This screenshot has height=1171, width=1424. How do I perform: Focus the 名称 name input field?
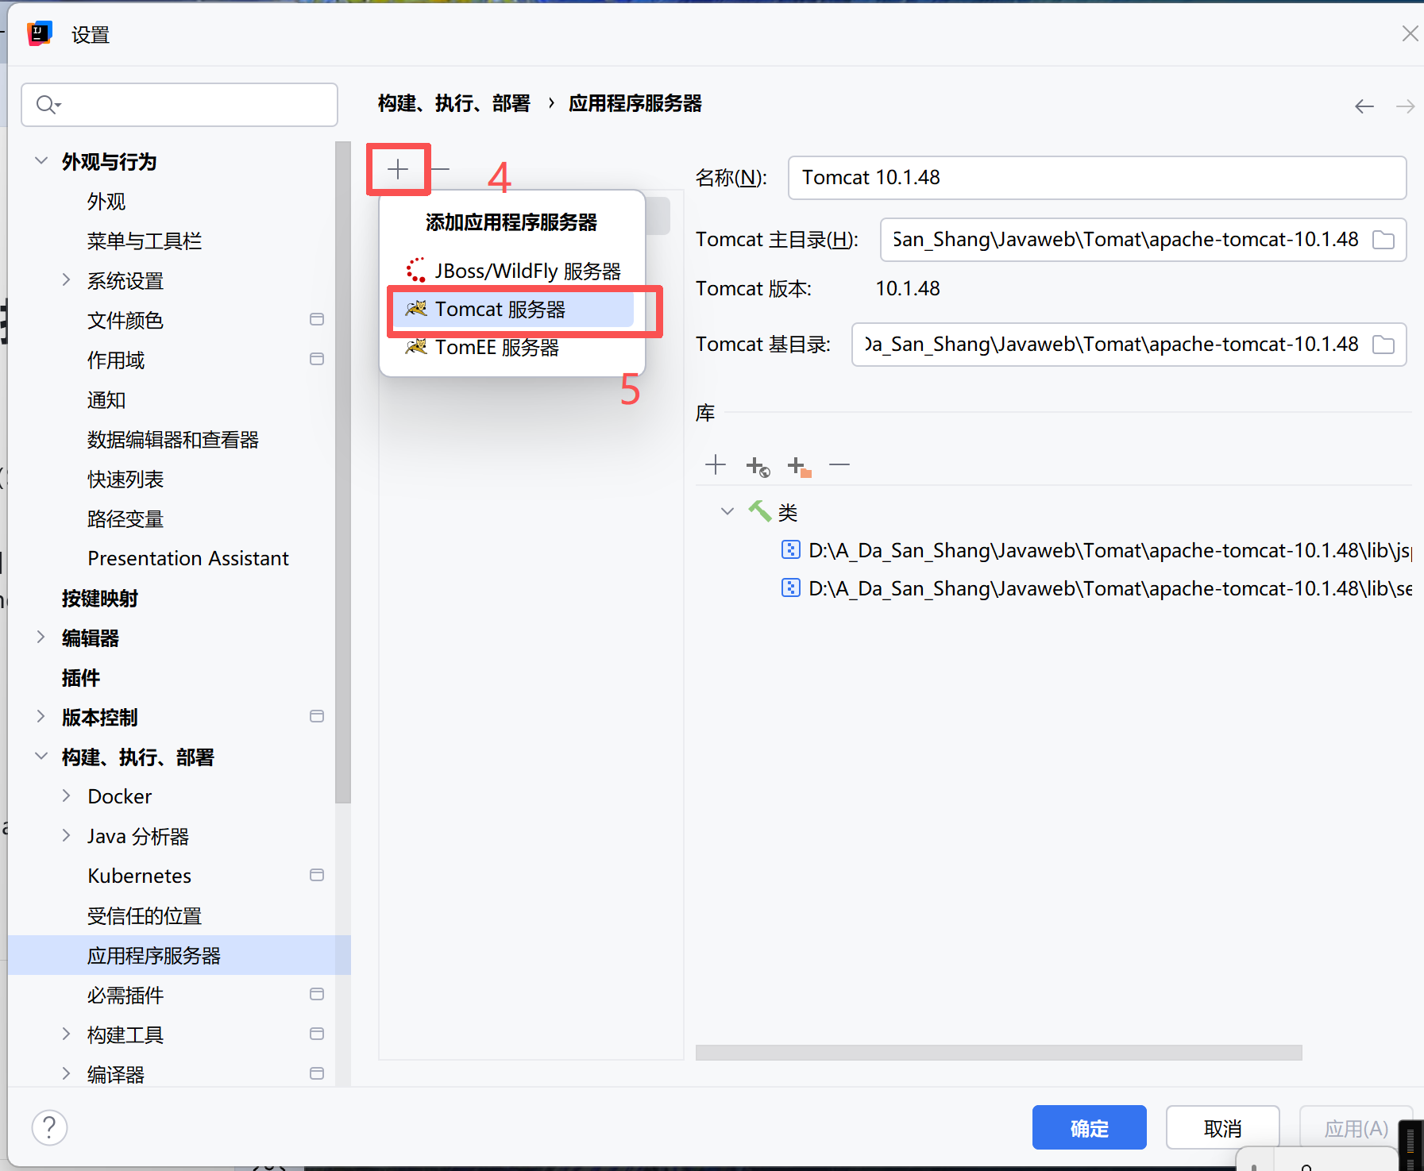1097,177
